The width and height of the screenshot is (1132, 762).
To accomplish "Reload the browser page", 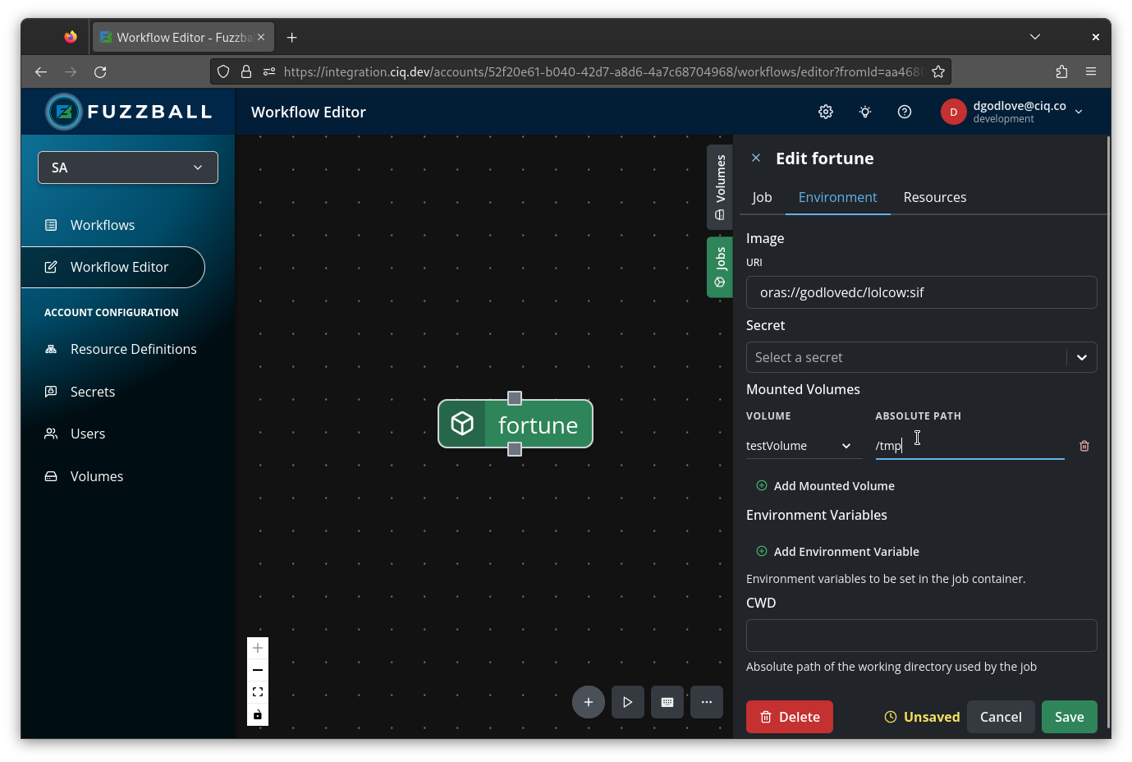I will point(100,72).
